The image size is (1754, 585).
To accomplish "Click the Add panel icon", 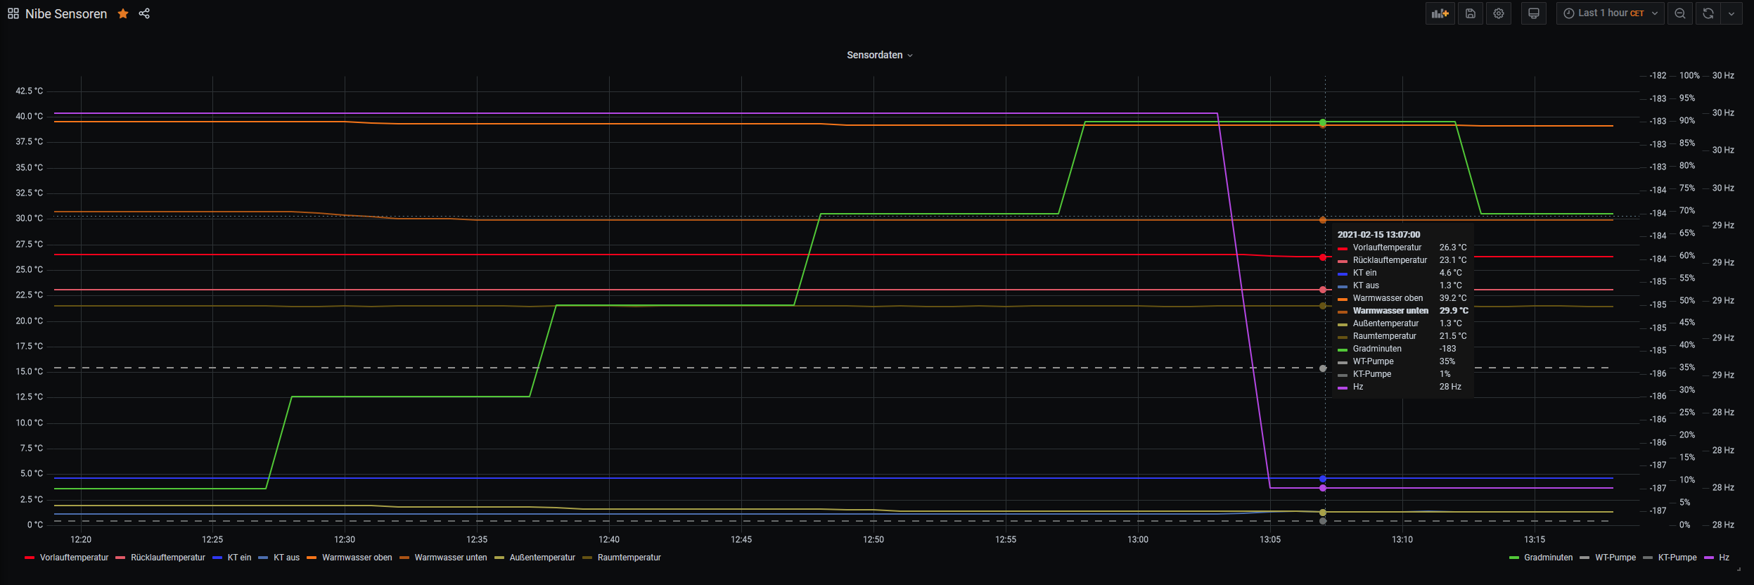I will (x=1440, y=13).
